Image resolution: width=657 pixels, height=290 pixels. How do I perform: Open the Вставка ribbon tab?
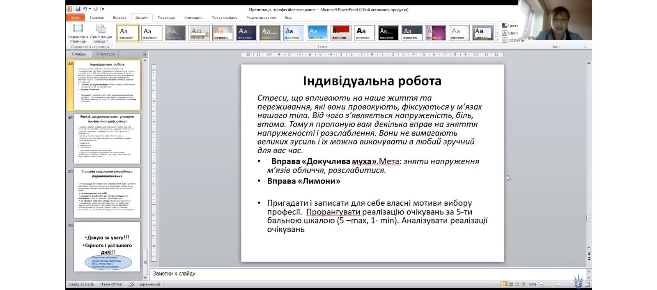click(119, 18)
